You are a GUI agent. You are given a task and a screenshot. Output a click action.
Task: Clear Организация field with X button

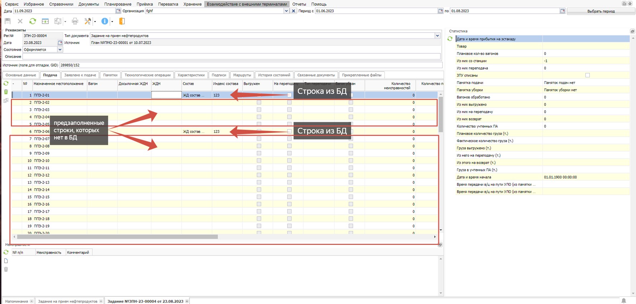[294, 11]
